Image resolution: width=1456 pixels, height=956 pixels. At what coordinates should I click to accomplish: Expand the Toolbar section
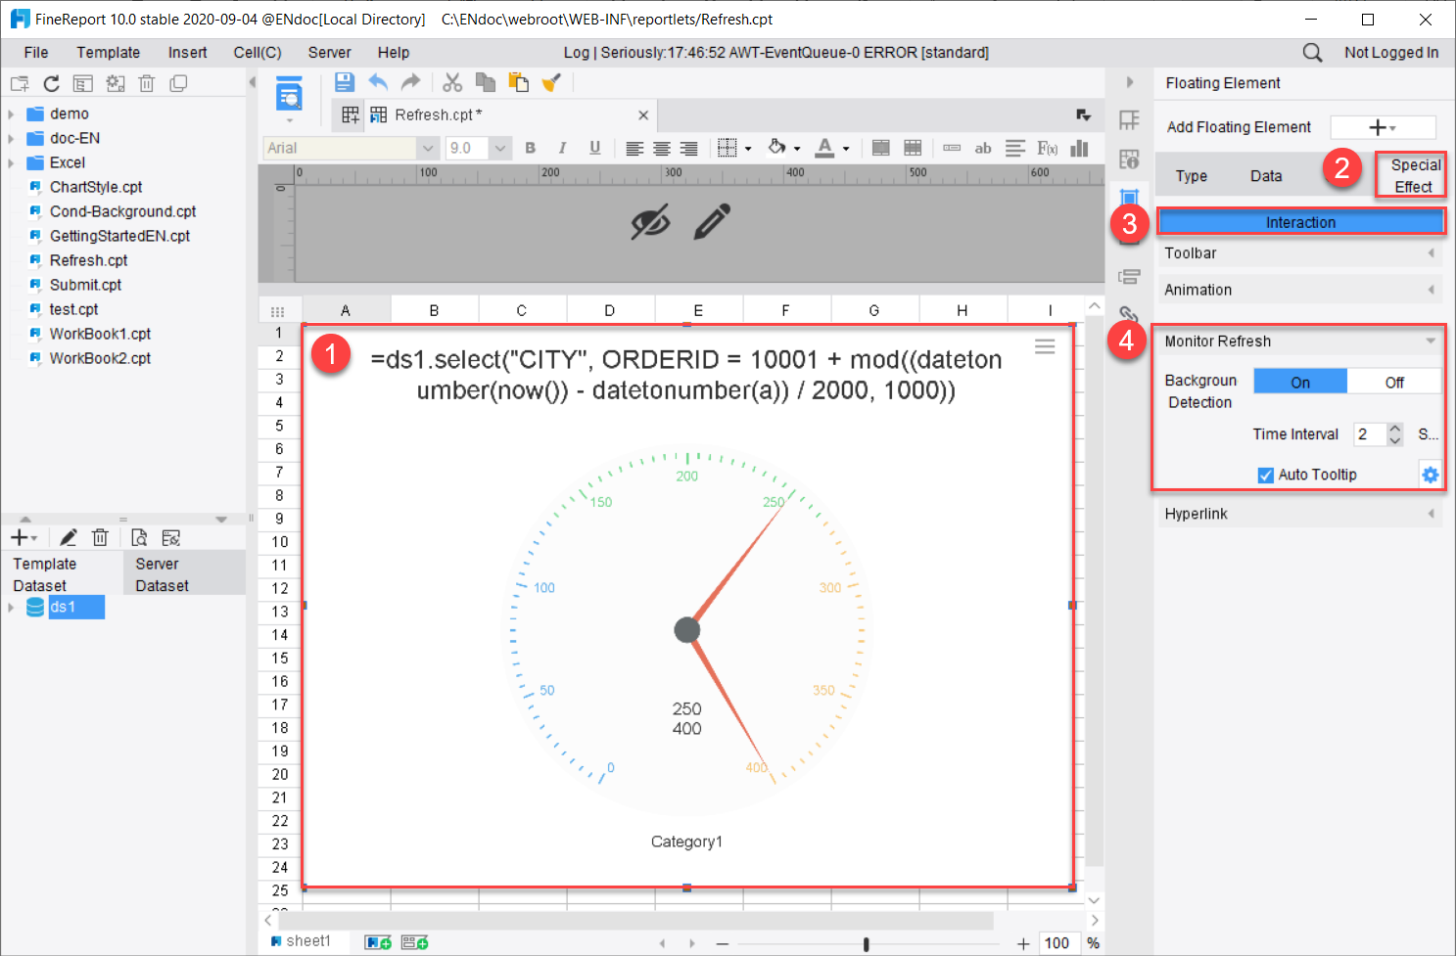tap(1299, 253)
